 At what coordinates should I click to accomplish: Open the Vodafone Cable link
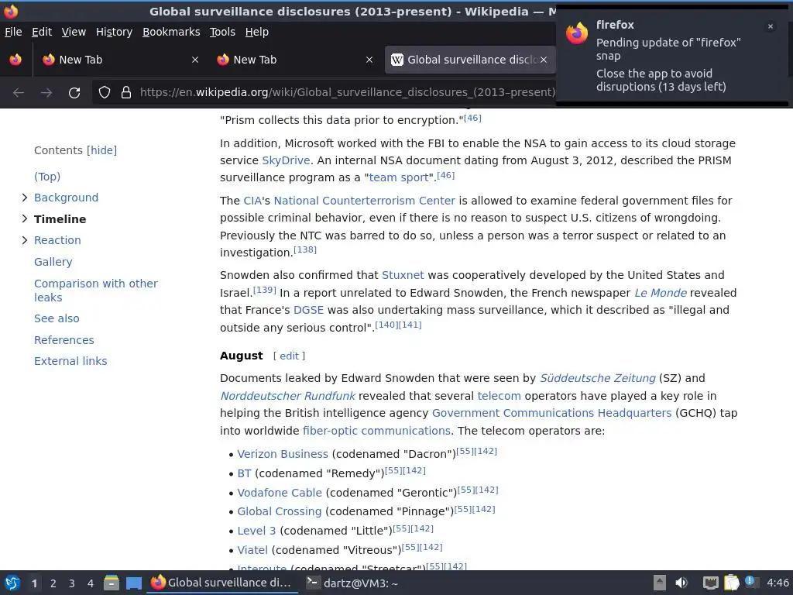(x=280, y=493)
